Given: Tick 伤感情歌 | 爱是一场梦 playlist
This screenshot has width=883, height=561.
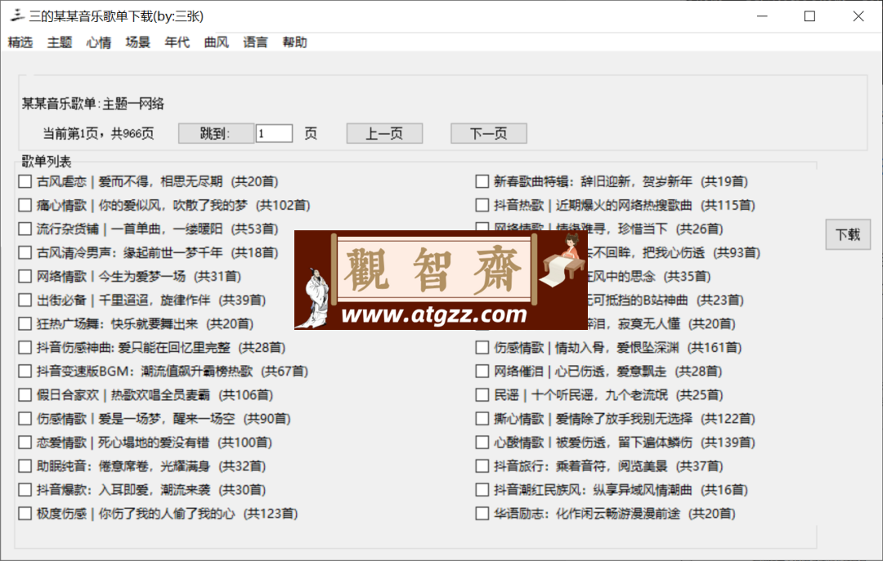Looking at the screenshot, I should click(25, 419).
